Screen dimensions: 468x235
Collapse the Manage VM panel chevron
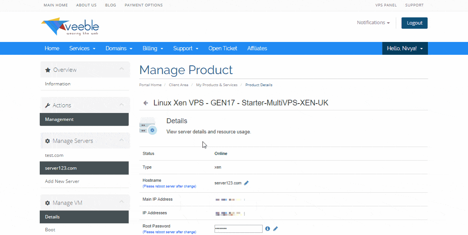click(x=121, y=202)
